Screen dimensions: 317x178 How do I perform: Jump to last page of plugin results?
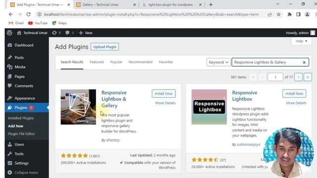click(x=308, y=77)
